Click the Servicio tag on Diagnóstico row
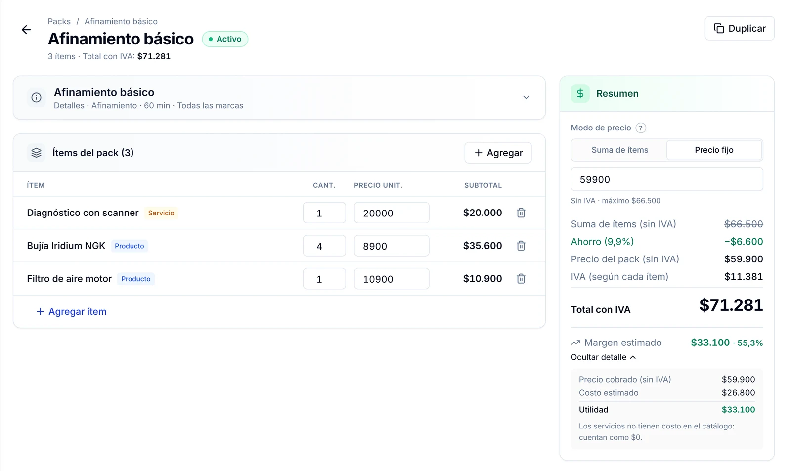The width and height of the screenshot is (791, 471). click(161, 213)
